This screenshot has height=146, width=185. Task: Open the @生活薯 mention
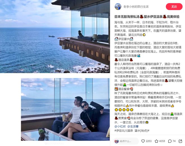[x=133, y=126]
